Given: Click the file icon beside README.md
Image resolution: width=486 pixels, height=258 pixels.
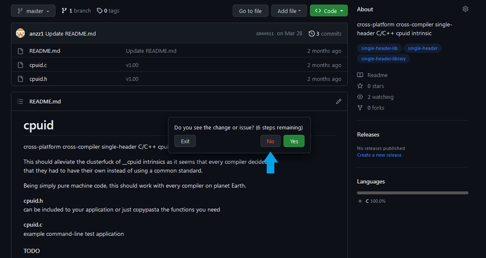Looking at the screenshot, I should tap(21, 51).
